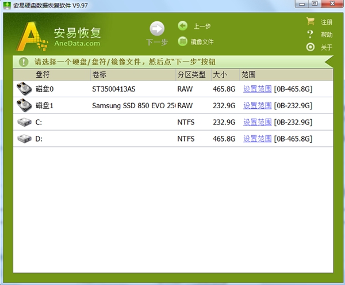Click the 分区类型 column header
Viewport: 345px width, 285px height.
point(191,75)
